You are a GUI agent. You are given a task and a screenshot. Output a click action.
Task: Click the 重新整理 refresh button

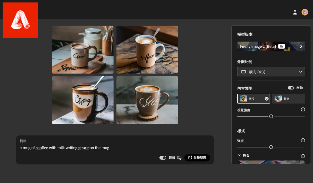pos(197,158)
